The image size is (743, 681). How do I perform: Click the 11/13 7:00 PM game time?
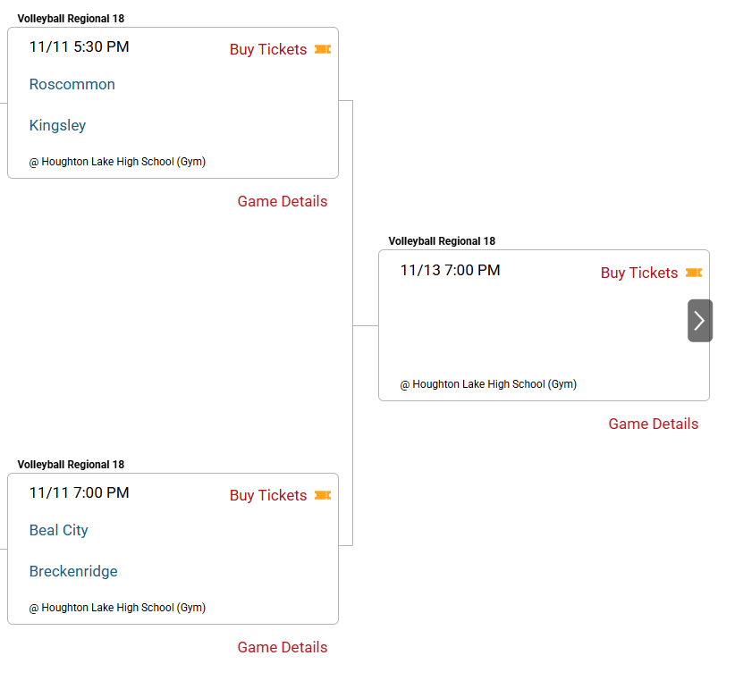[x=451, y=270]
